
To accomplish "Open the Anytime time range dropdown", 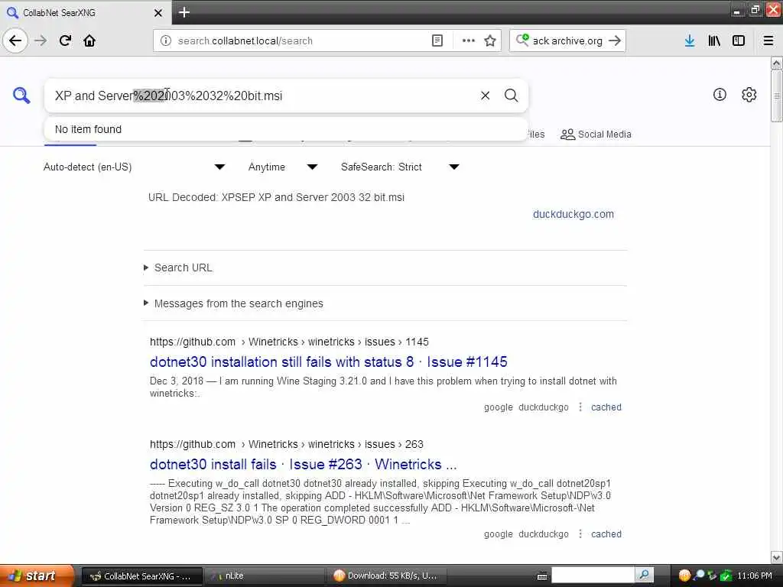I will pyautogui.click(x=283, y=167).
